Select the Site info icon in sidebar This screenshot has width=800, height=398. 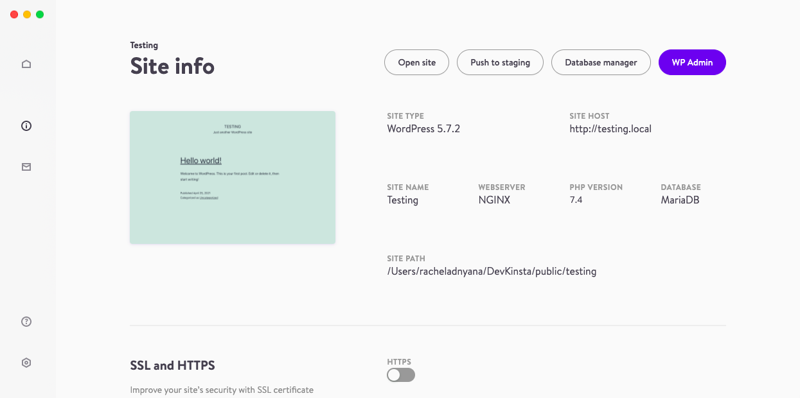26,126
